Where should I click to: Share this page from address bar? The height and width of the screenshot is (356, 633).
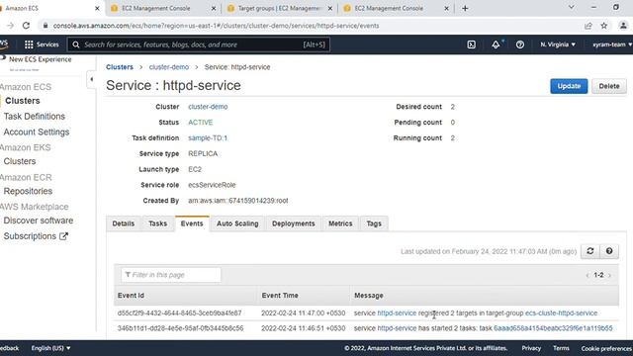tap(588, 26)
